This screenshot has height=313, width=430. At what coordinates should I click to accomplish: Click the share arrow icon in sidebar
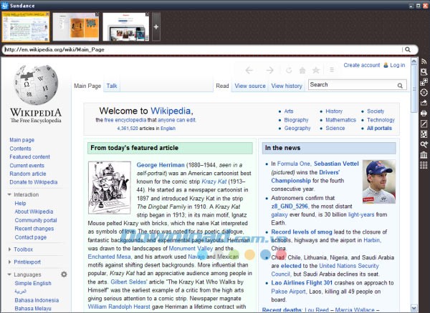coord(424,103)
